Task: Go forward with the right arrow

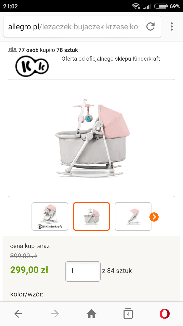Action: tap(55, 314)
